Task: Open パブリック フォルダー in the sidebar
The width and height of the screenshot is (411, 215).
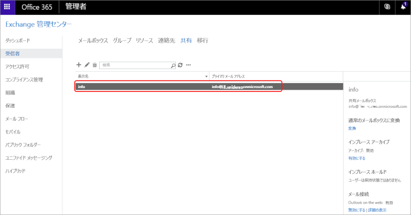Action: 23,144
